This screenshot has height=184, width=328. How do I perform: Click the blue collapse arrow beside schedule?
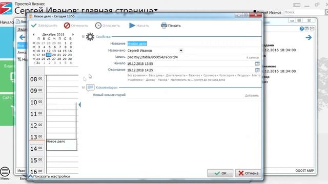[x=80, y=105]
